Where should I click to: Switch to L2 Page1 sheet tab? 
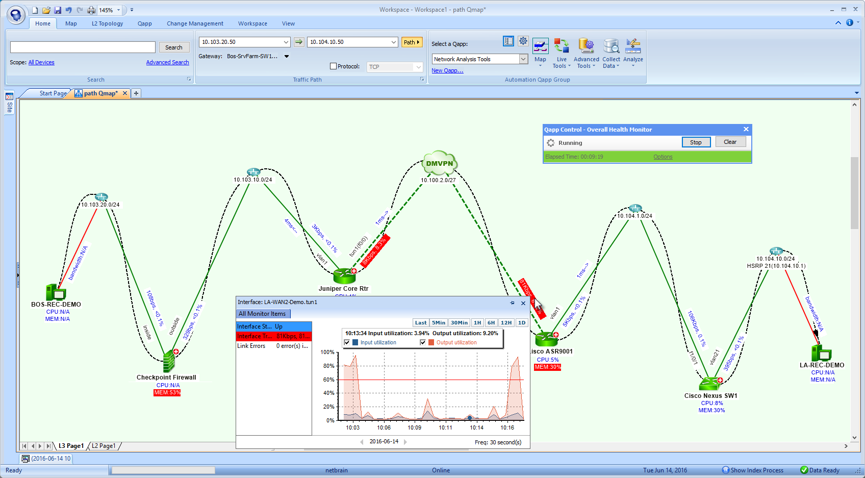pyautogui.click(x=104, y=446)
